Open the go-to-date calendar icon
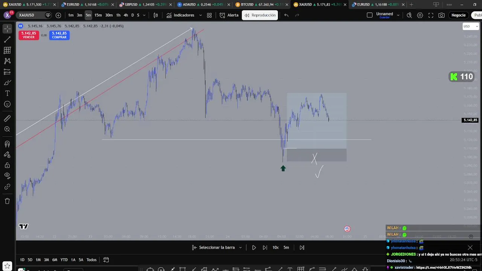This screenshot has height=271, width=482. tap(106, 260)
